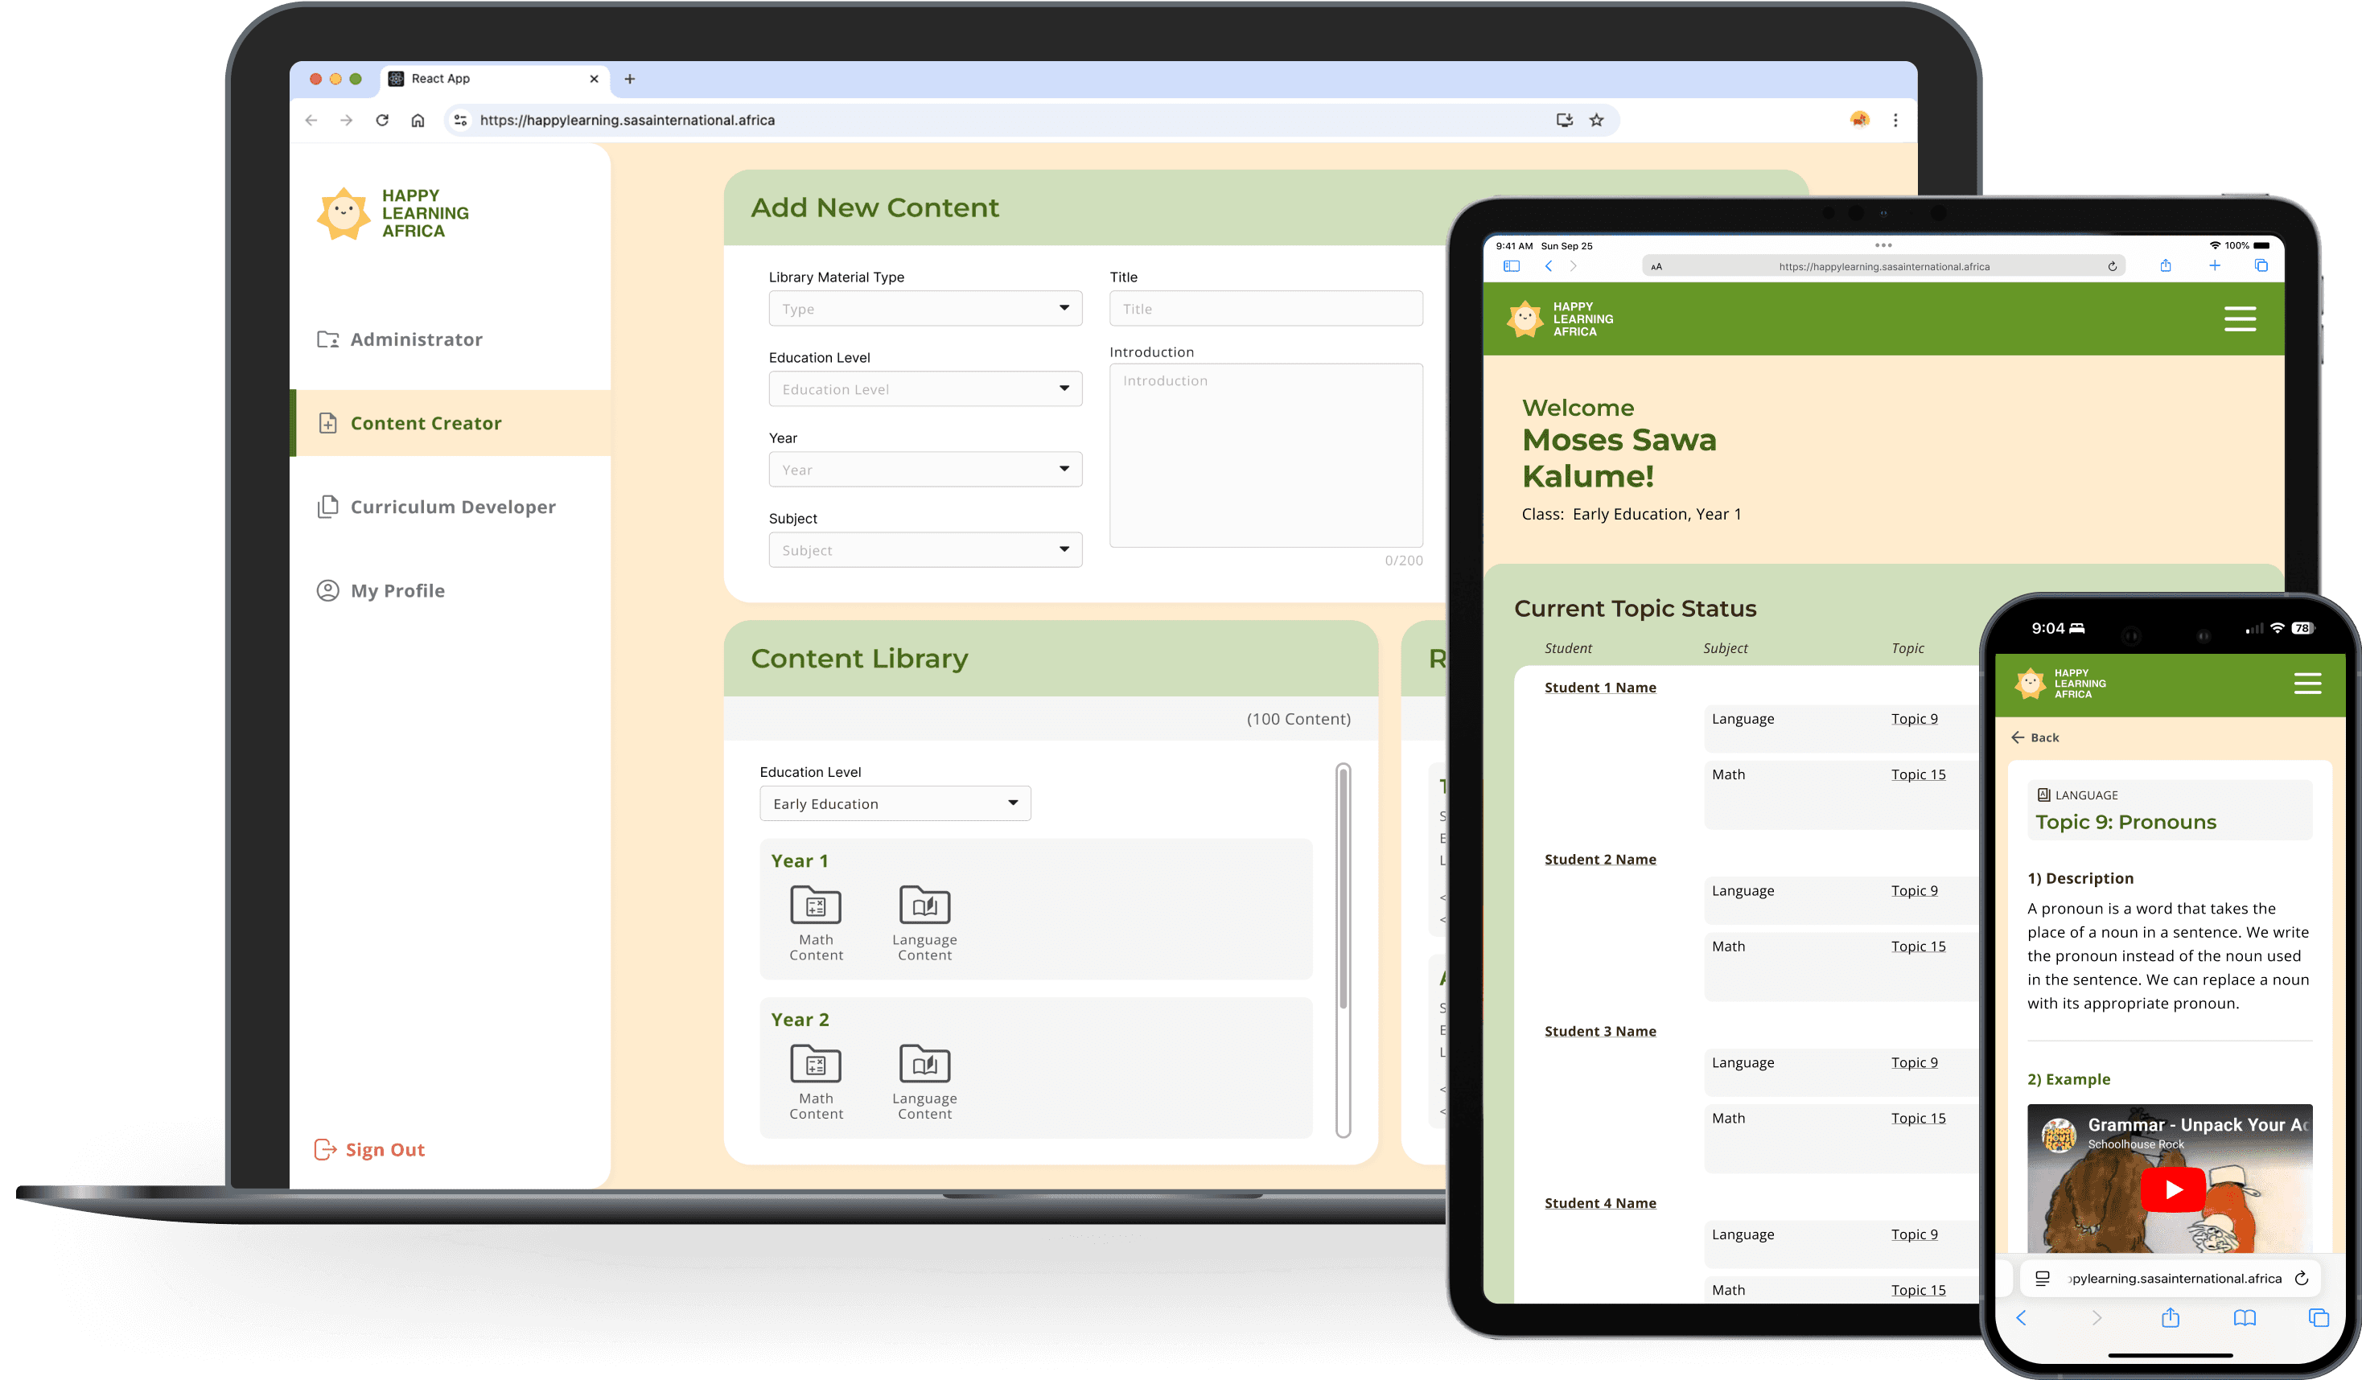Go to My Profile in the sidebar
Viewport: 2362px width, 1380px height.
click(x=397, y=590)
